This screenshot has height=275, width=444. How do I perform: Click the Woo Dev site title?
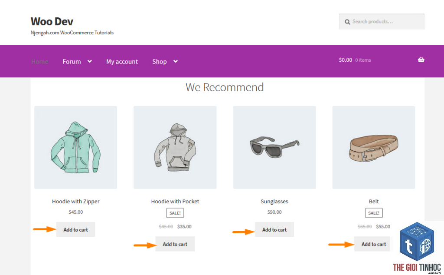(x=52, y=22)
